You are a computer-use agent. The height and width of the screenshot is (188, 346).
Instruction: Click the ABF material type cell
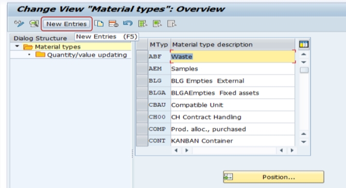(x=159, y=57)
